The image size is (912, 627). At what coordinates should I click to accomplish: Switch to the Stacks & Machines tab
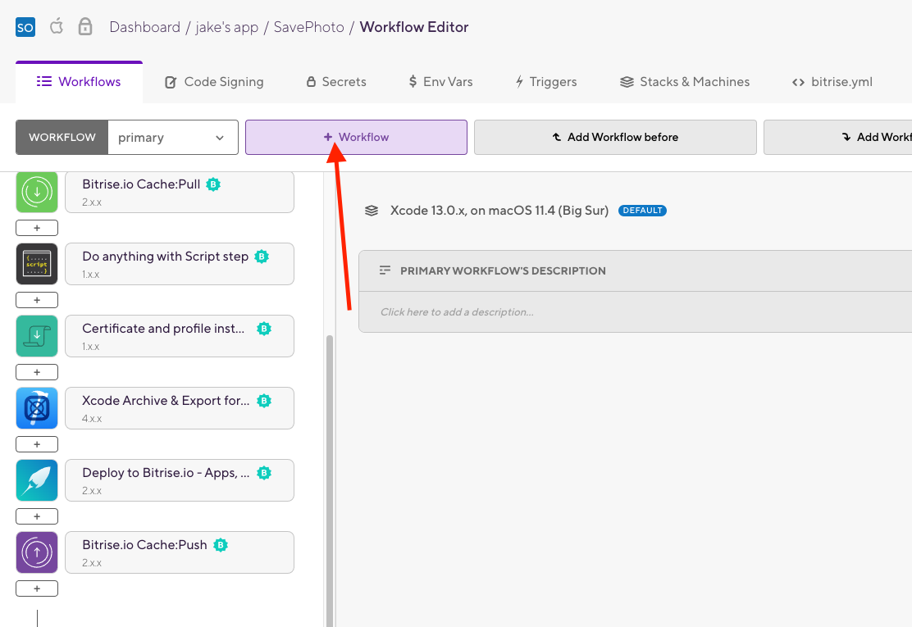coord(685,82)
